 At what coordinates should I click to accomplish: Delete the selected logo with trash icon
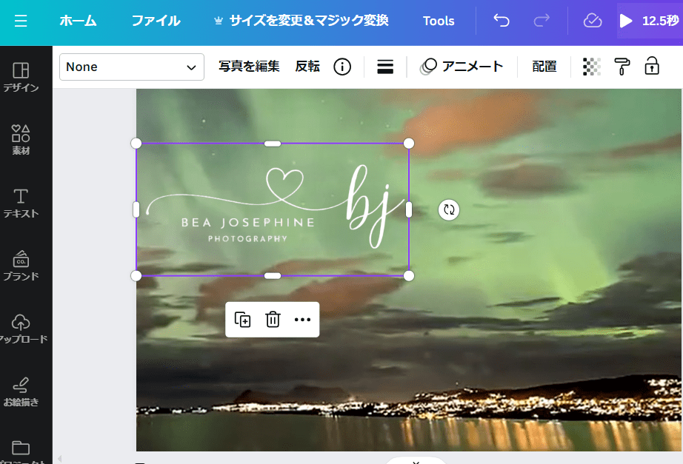(273, 320)
